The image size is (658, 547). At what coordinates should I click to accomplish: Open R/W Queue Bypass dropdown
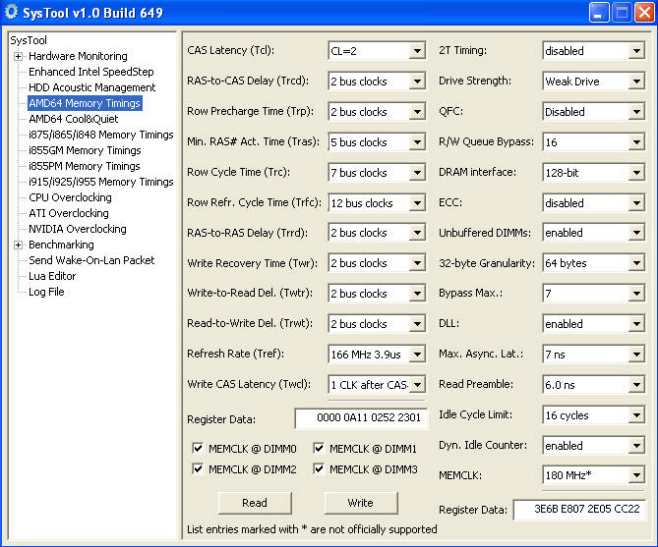pos(593,142)
